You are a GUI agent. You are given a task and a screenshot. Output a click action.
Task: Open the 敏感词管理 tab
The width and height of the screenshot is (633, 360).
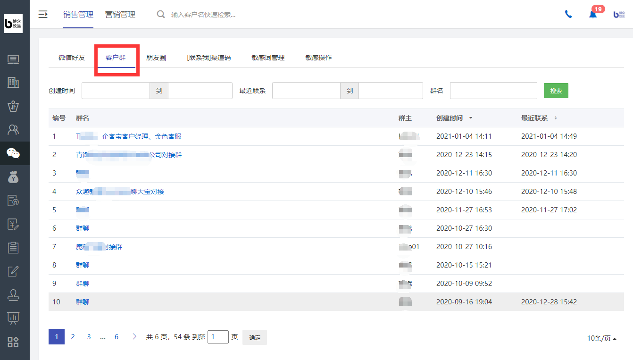(x=268, y=58)
